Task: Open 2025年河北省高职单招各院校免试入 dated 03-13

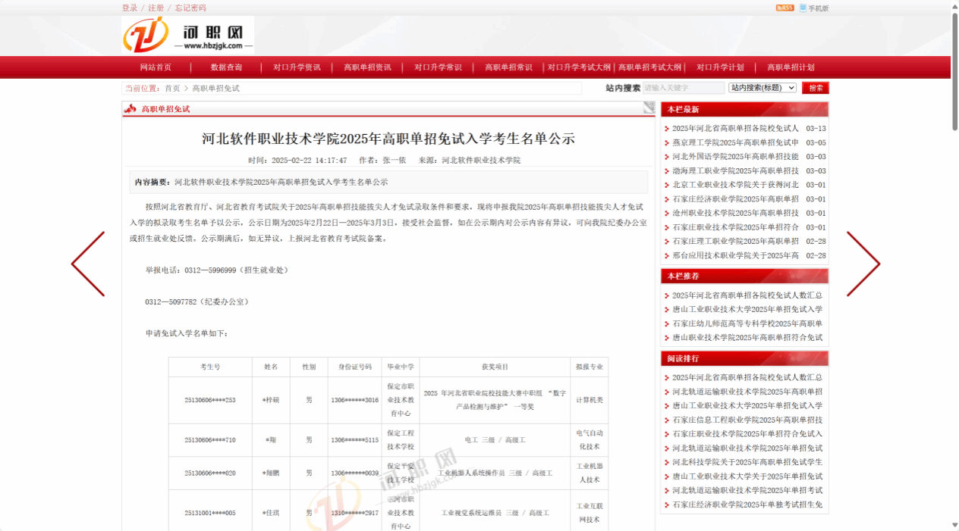Action: [x=735, y=129]
